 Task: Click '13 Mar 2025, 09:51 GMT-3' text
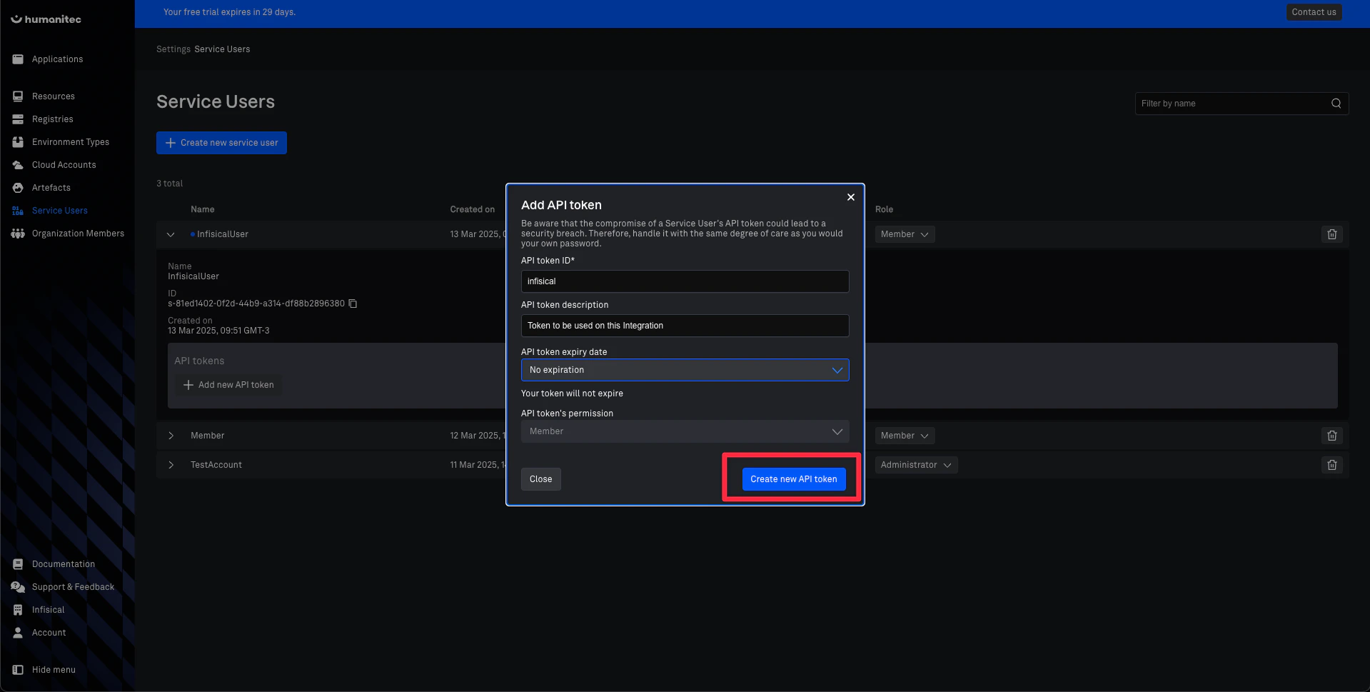point(218,331)
